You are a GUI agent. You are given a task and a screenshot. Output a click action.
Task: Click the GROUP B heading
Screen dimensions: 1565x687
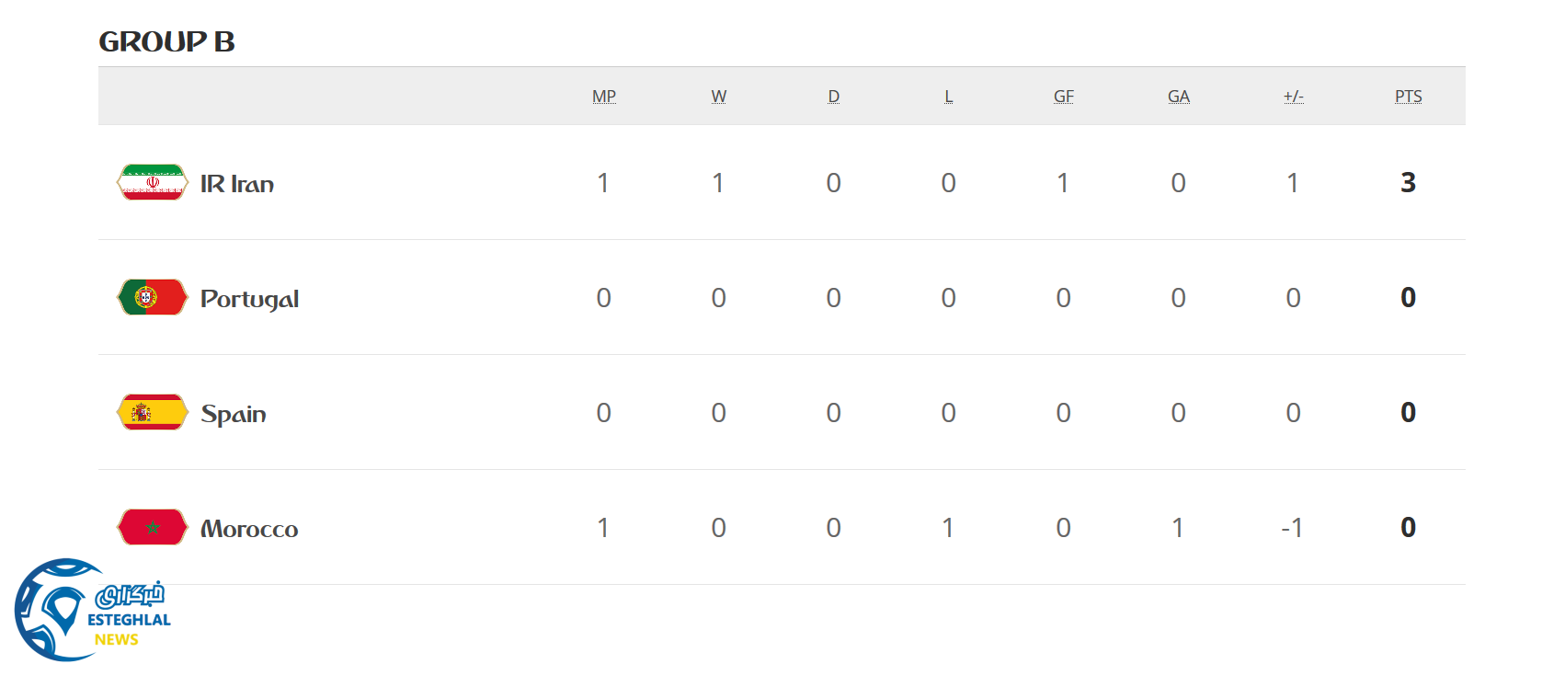[166, 41]
